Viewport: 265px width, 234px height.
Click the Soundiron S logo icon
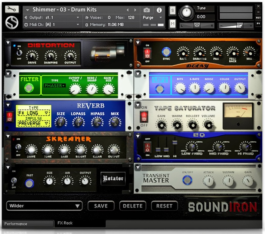pyautogui.click(x=12, y=22)
